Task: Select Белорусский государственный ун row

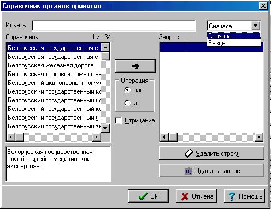Action: click(54, 118)
